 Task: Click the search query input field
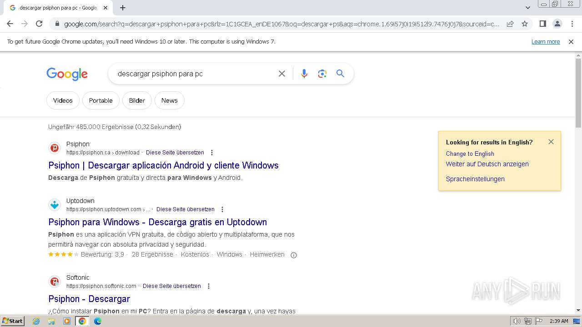click(195, 74)
